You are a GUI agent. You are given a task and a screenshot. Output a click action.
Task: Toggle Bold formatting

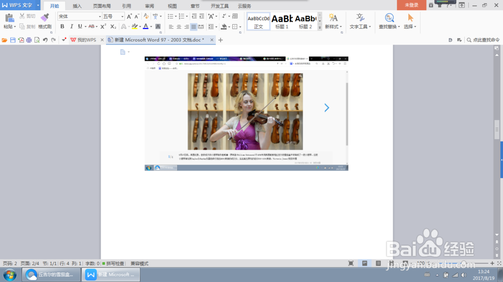pos(62,27)
